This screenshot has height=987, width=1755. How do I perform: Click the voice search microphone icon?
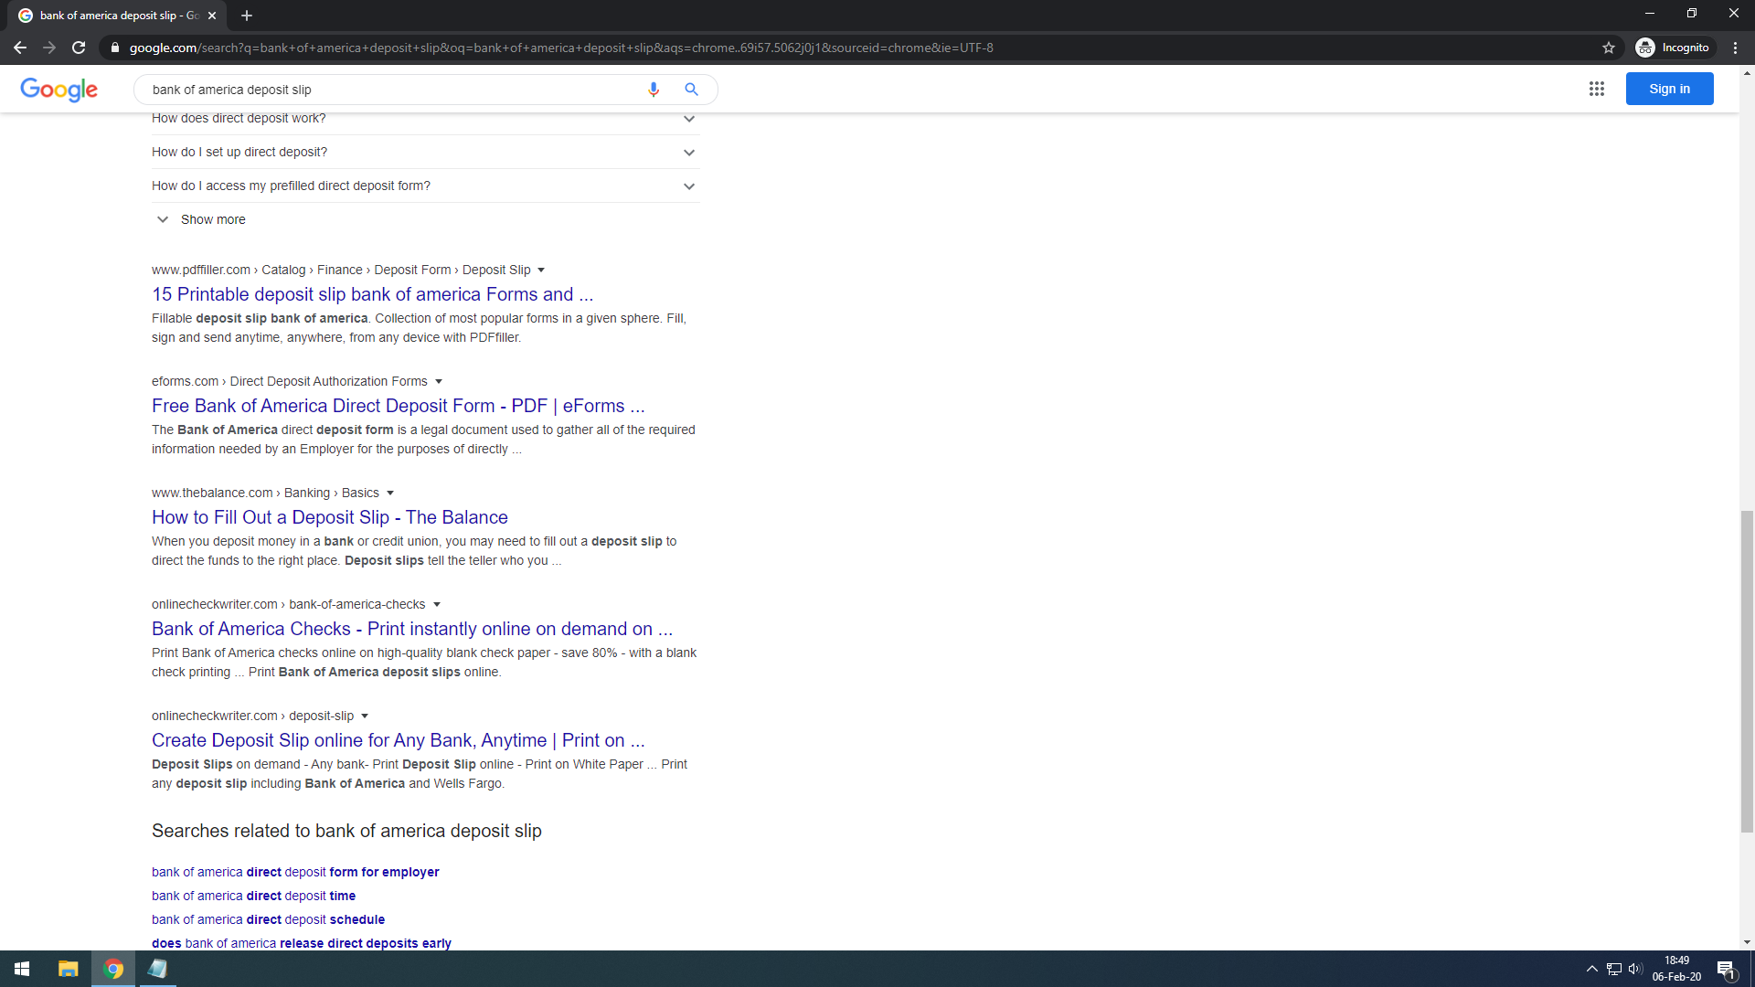(x=653, y=90)
